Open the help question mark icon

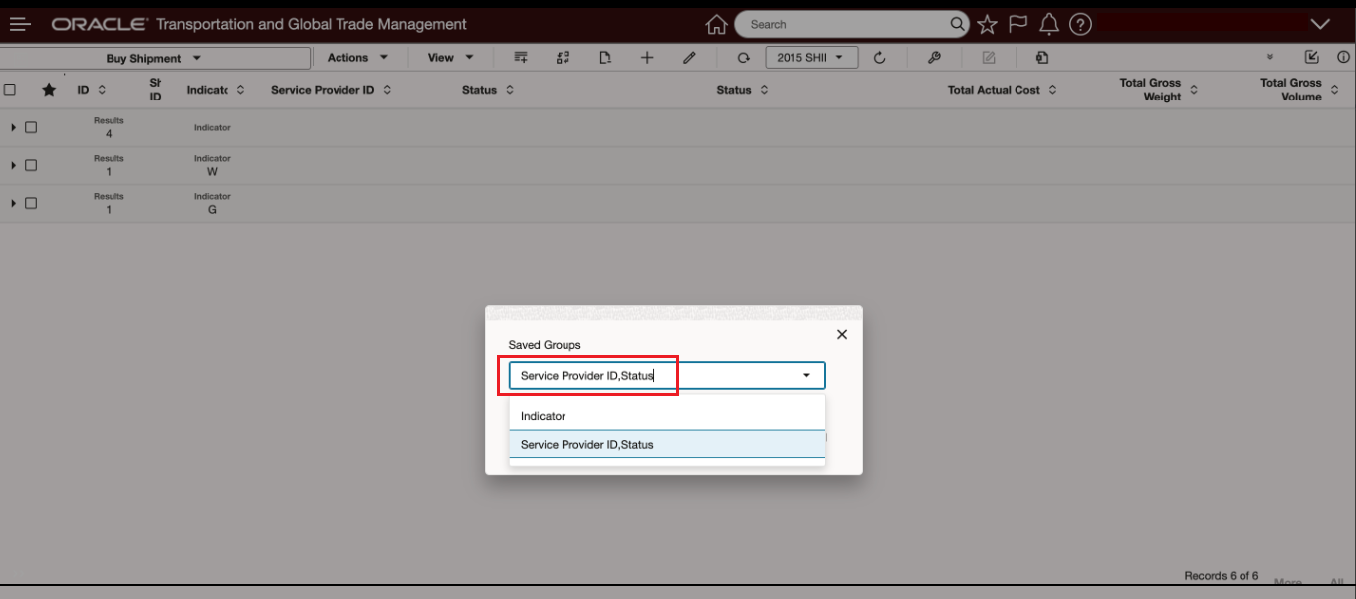tap(1080, 24)
